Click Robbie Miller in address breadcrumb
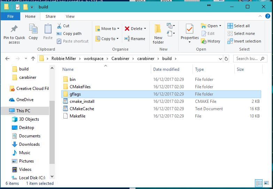This screenshot has width=273, height=189. point(64,59)
